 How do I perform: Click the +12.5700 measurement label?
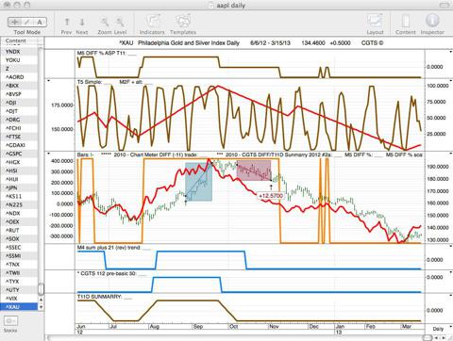(x=271, y=196)
